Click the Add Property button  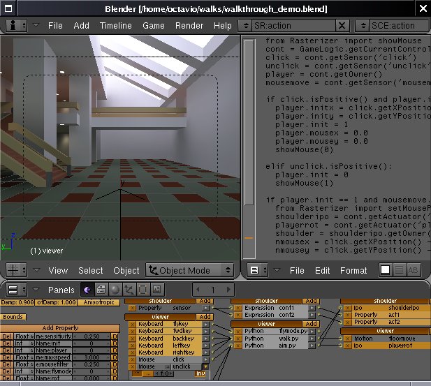click(60, 327)
